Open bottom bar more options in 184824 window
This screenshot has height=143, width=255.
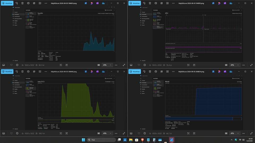[x=116, y=65]
